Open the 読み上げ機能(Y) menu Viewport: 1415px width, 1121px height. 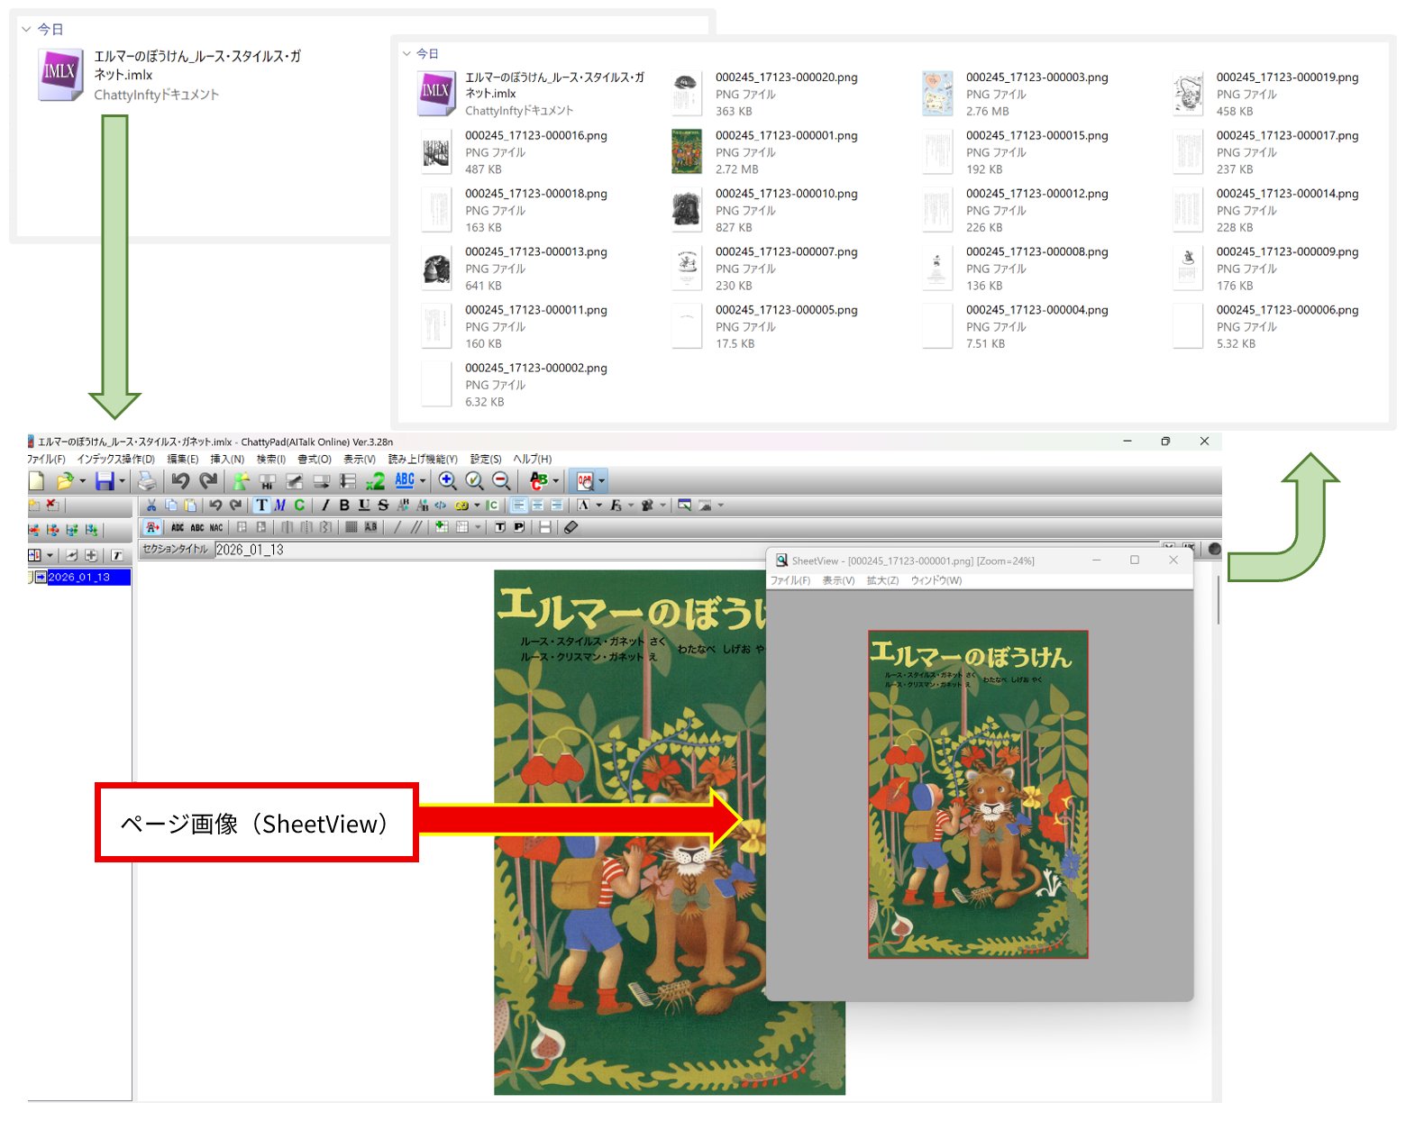click(x=423, y=460)
